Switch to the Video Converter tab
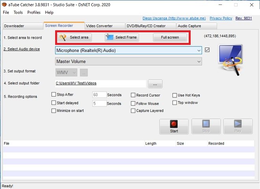 click(105, 26)
